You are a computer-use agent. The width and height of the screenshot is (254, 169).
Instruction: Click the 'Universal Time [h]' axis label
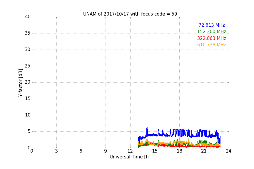pyautogui.click(x=130, y=157)
